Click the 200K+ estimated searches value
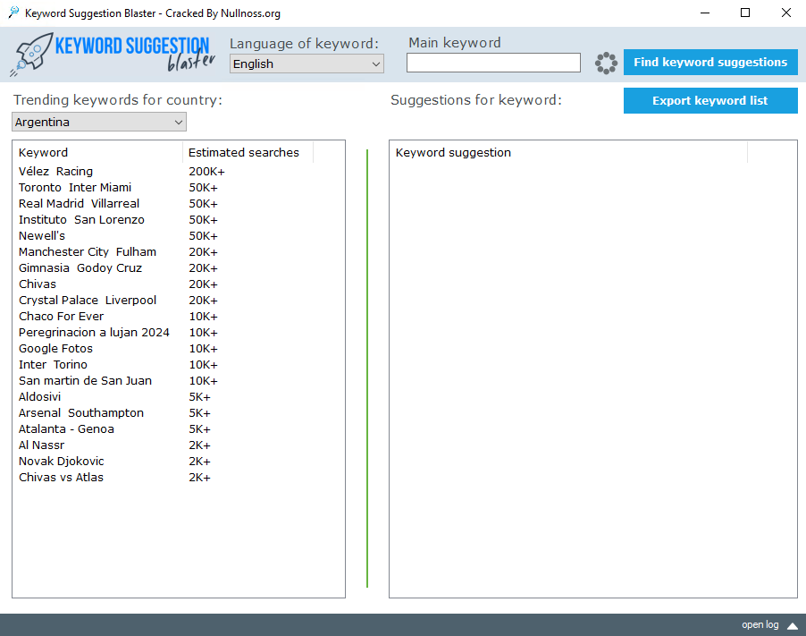The height and width of the screenshot is (636, 806). (206, 172)
